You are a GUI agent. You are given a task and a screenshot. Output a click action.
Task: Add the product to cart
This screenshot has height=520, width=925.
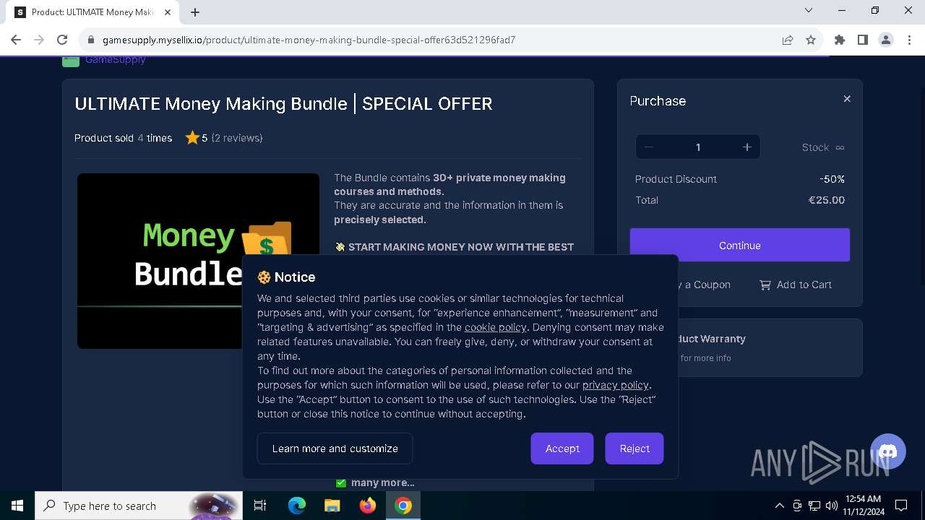796,285
